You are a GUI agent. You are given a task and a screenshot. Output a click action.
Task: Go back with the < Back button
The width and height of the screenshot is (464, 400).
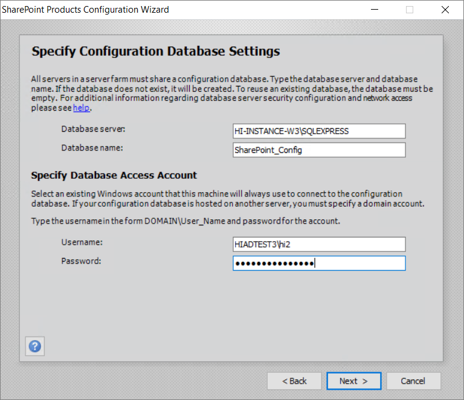(x=294, y=381)
